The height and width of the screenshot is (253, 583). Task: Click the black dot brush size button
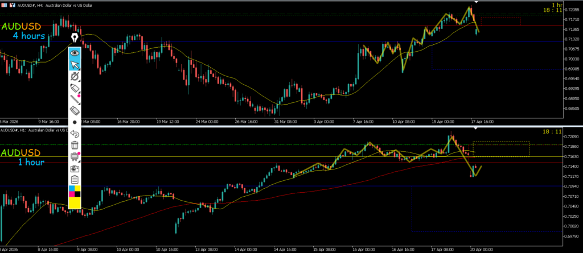[x=74, y=122]
